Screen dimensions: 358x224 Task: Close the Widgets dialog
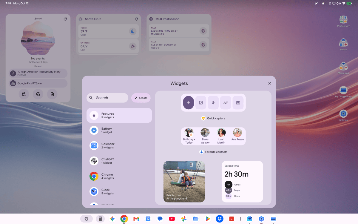pos(270,83)
